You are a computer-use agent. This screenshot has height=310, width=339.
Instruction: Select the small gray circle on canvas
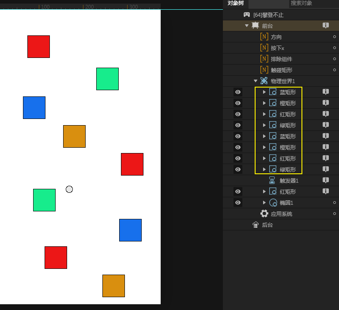pyautogui.click(x=69, y=189)
